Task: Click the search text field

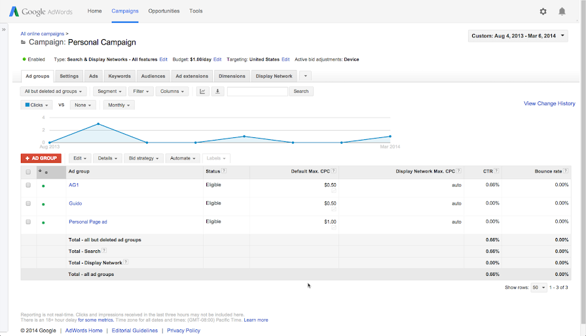Action: point(257,92)
